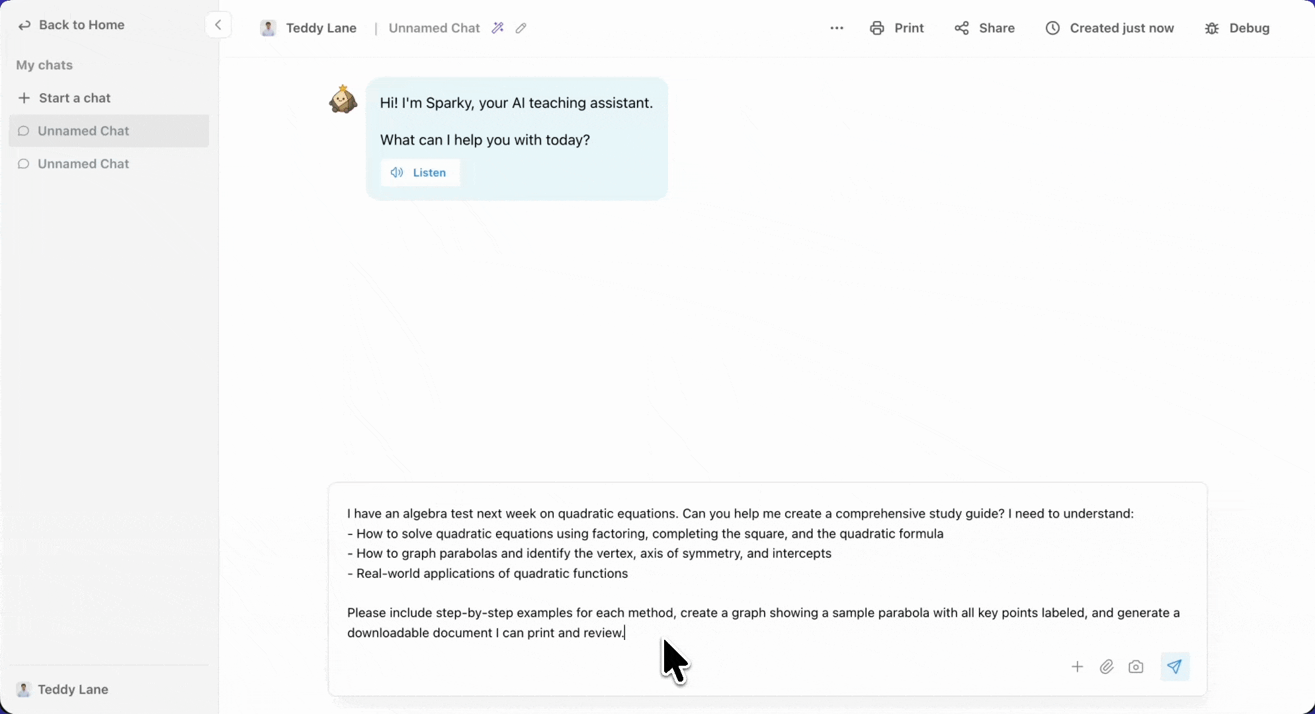The image size is (1315, 714).
Task: Share this chat
Action: pos(984,28)
